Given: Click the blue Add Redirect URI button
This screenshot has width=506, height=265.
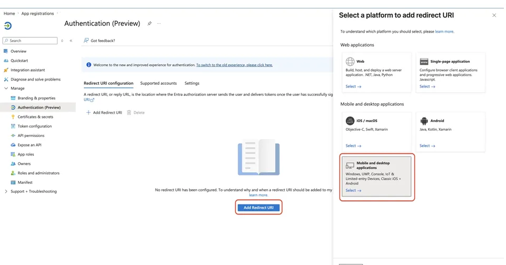Looking at the screenshot, I should (258, 208).
